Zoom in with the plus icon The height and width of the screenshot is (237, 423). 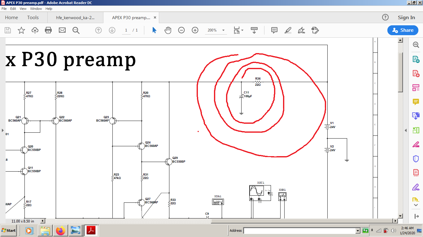tap(195, 30)
